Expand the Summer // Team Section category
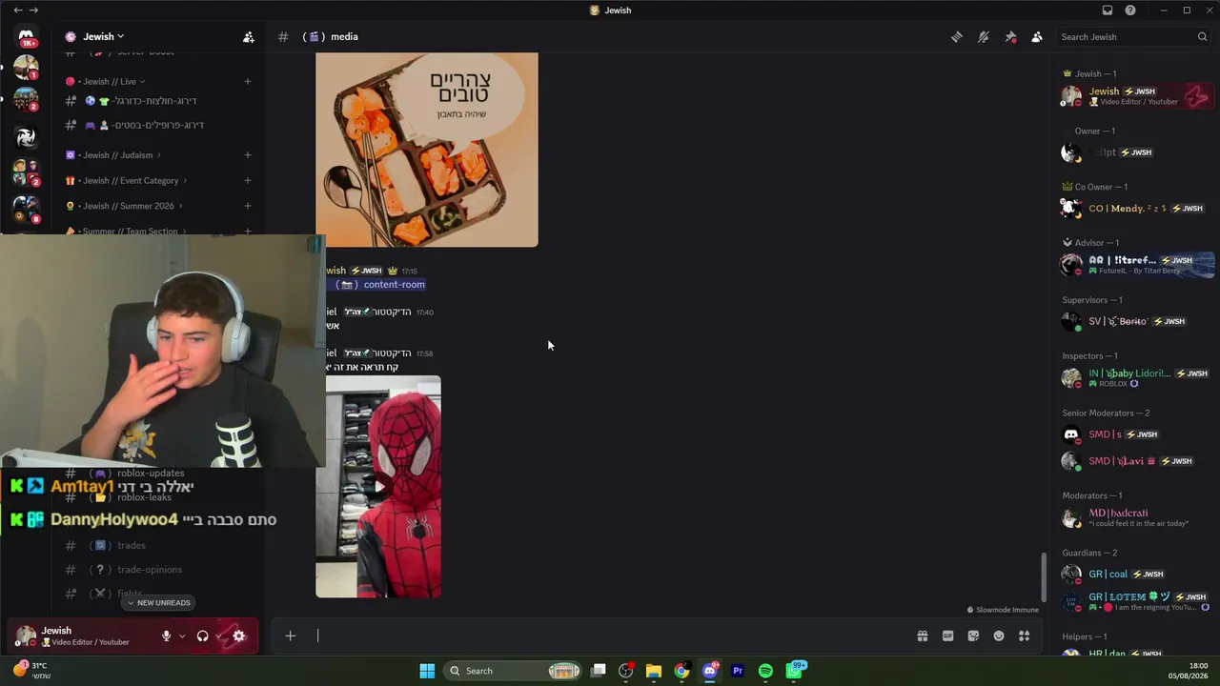 (126, 232)
